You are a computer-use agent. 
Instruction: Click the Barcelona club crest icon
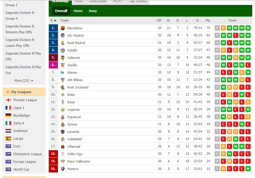63,28
